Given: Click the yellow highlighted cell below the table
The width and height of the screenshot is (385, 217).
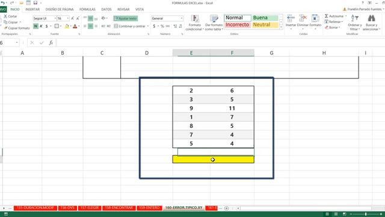Looking at the screenshot, I should (213, 159).
